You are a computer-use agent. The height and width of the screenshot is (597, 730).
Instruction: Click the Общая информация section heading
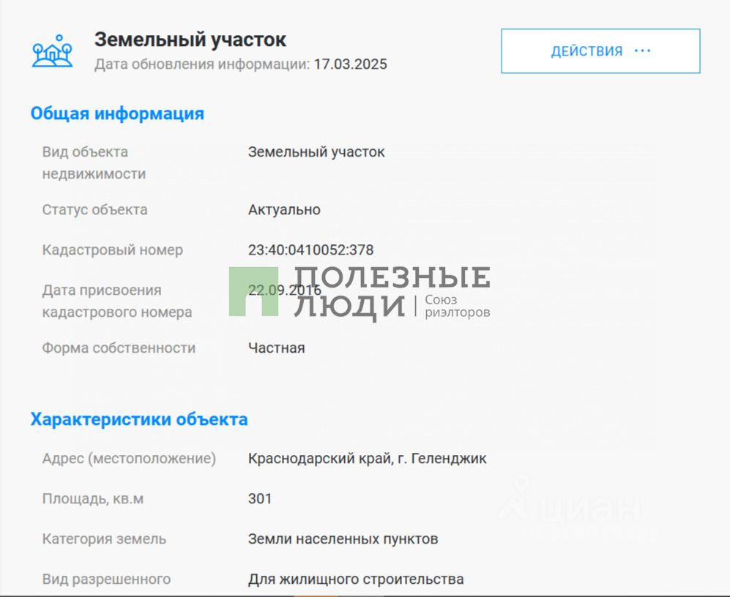click(117, 113)
